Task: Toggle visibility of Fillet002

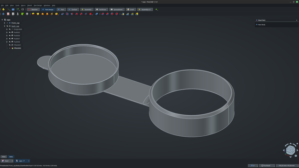Action: pyautogui.click(x=10, y=48)
